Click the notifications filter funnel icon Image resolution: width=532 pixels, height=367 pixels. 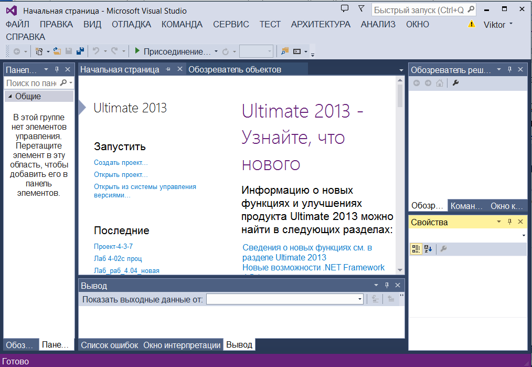361,8
